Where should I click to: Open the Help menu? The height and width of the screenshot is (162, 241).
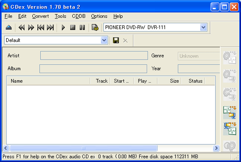click(x=118, y=16)
